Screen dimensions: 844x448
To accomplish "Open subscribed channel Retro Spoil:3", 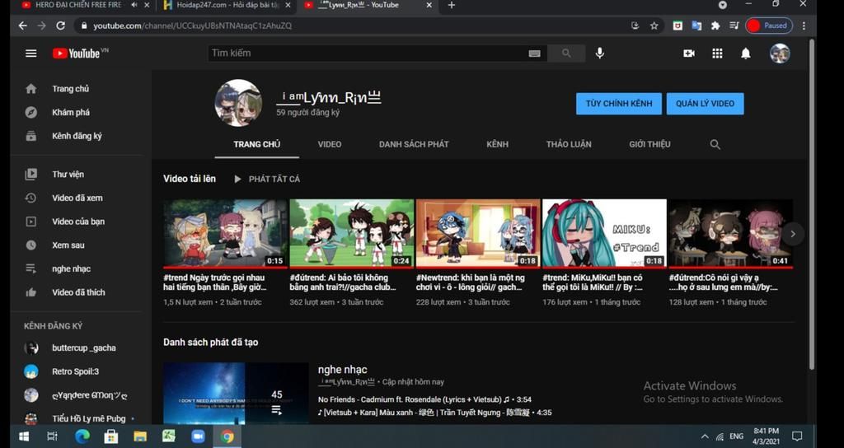I will (x=75, y=371).
